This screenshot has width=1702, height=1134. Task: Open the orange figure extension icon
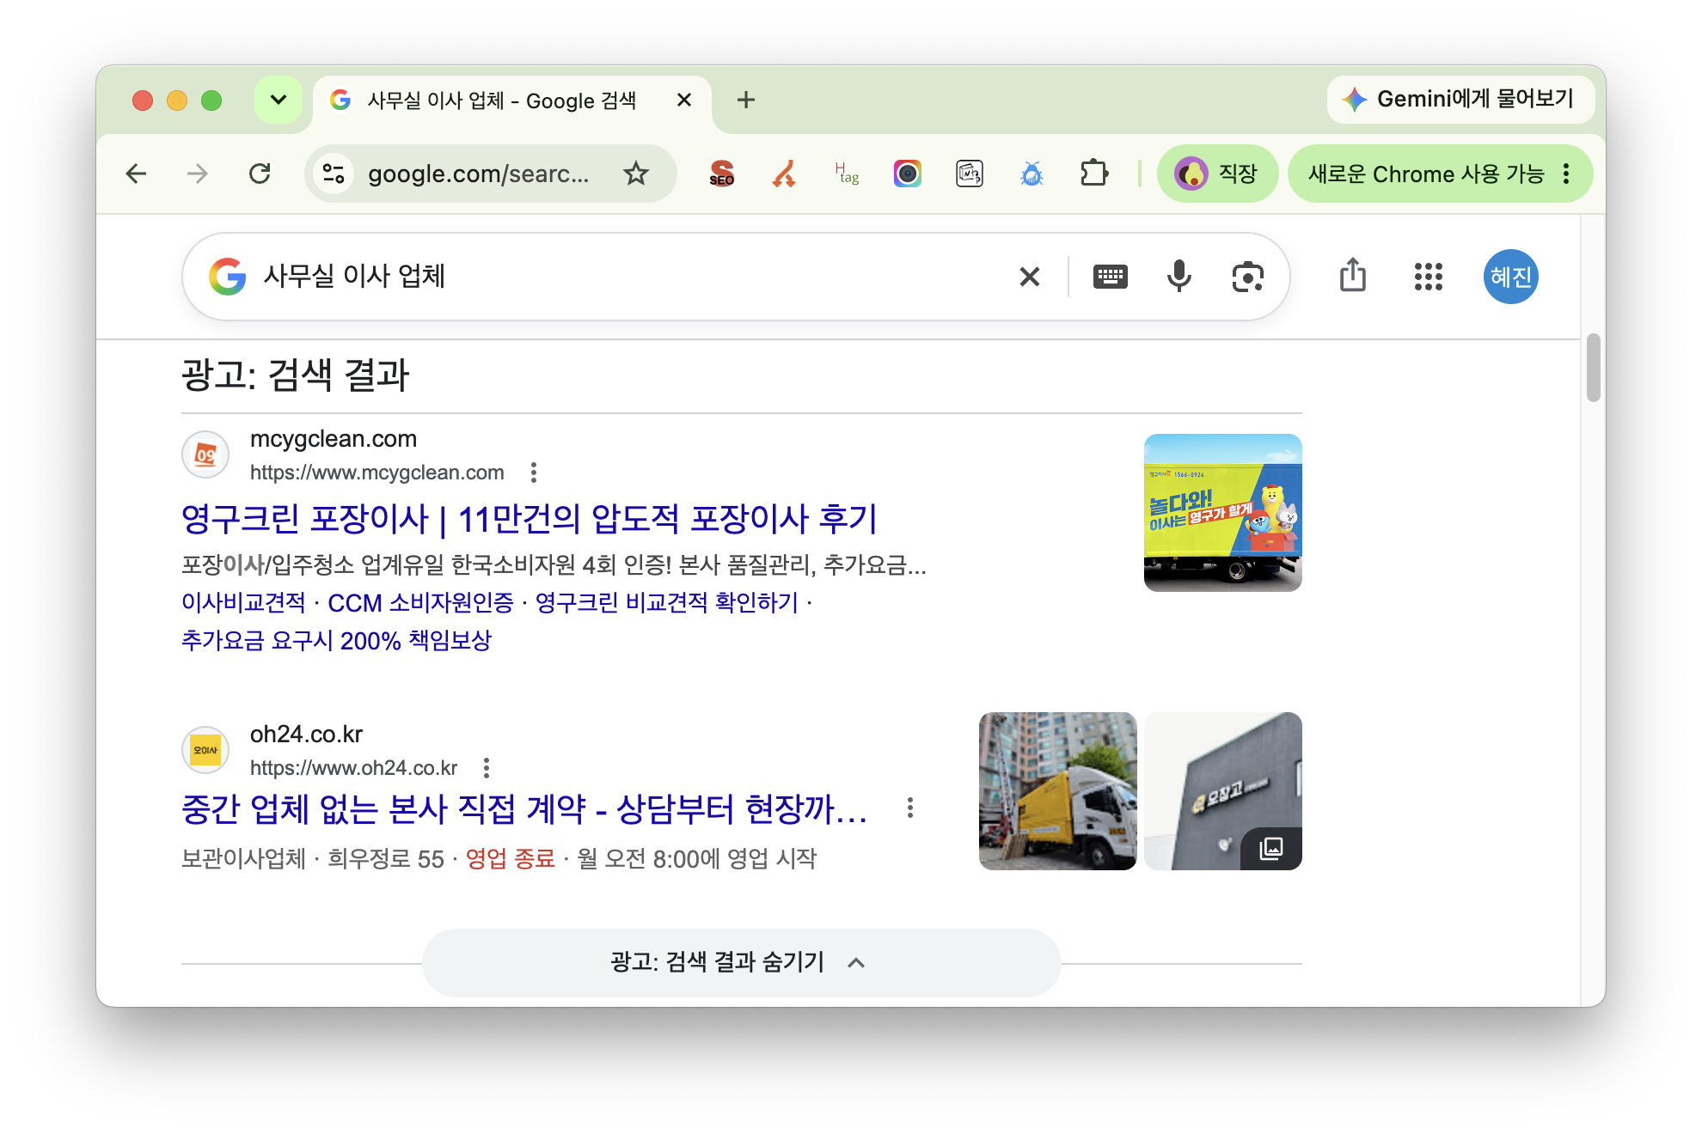[784, 174]
